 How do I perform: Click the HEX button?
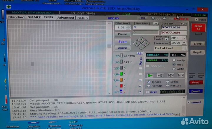click(142, 18)
